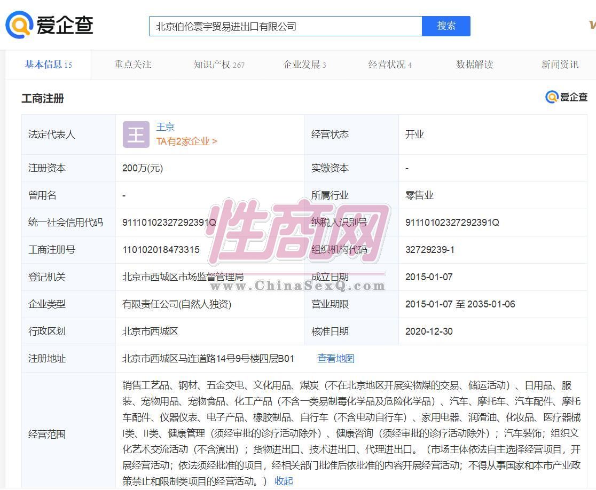596x490 pixels.
Task: Open the 数据解读 tab
Action: 475,65
